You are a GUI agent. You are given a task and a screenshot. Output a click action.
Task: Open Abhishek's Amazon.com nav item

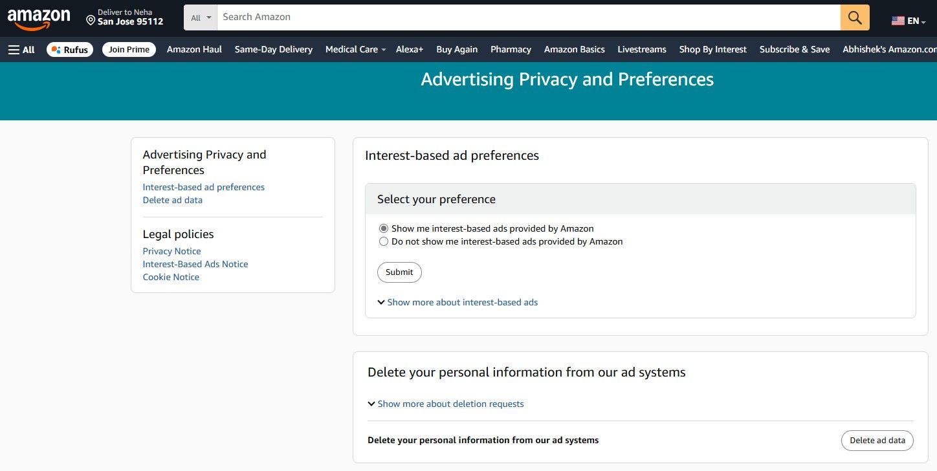pos(889,49)
